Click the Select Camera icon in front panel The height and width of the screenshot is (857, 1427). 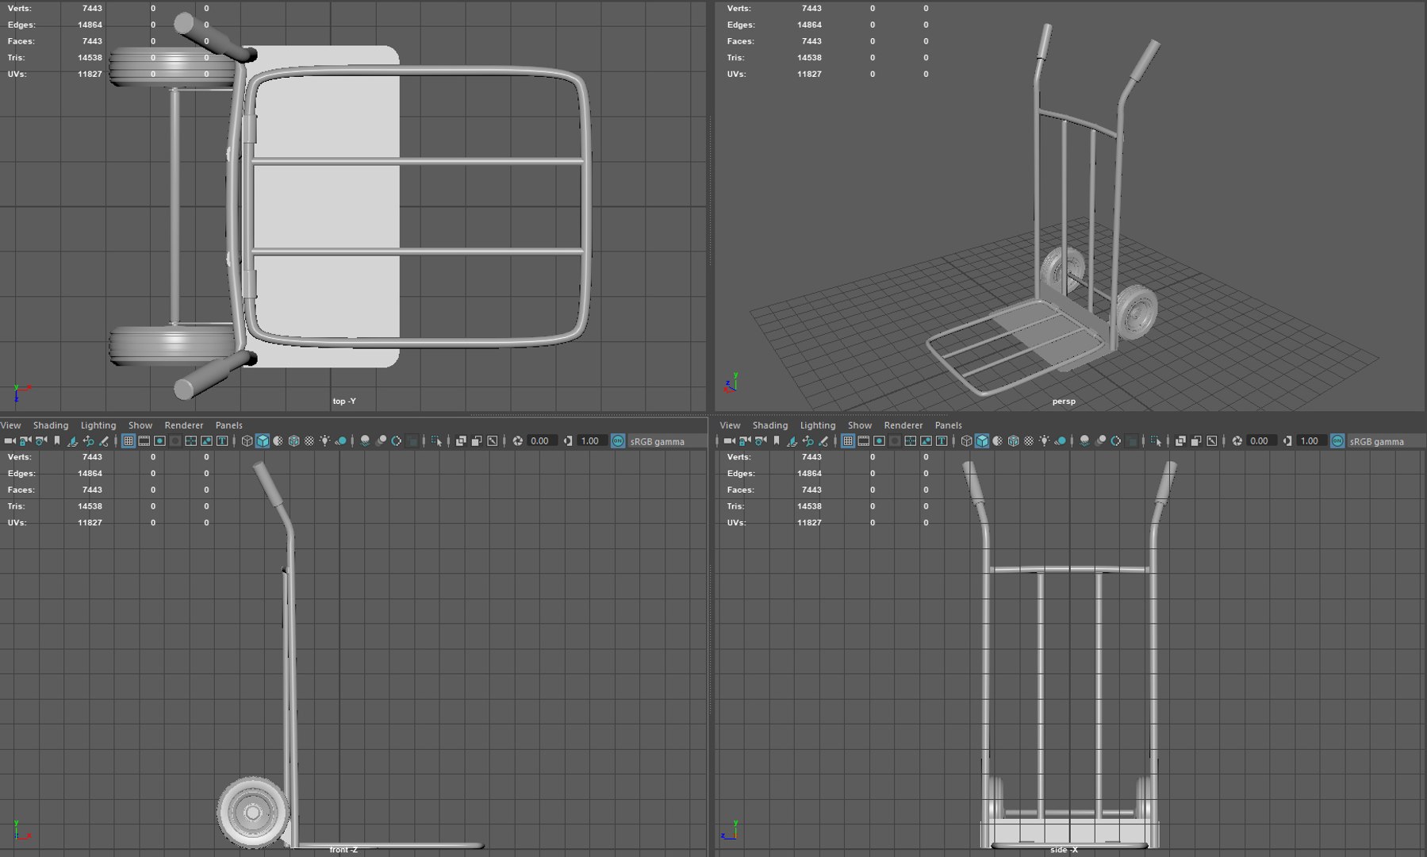pyautogui.click(x=10, y=441)
